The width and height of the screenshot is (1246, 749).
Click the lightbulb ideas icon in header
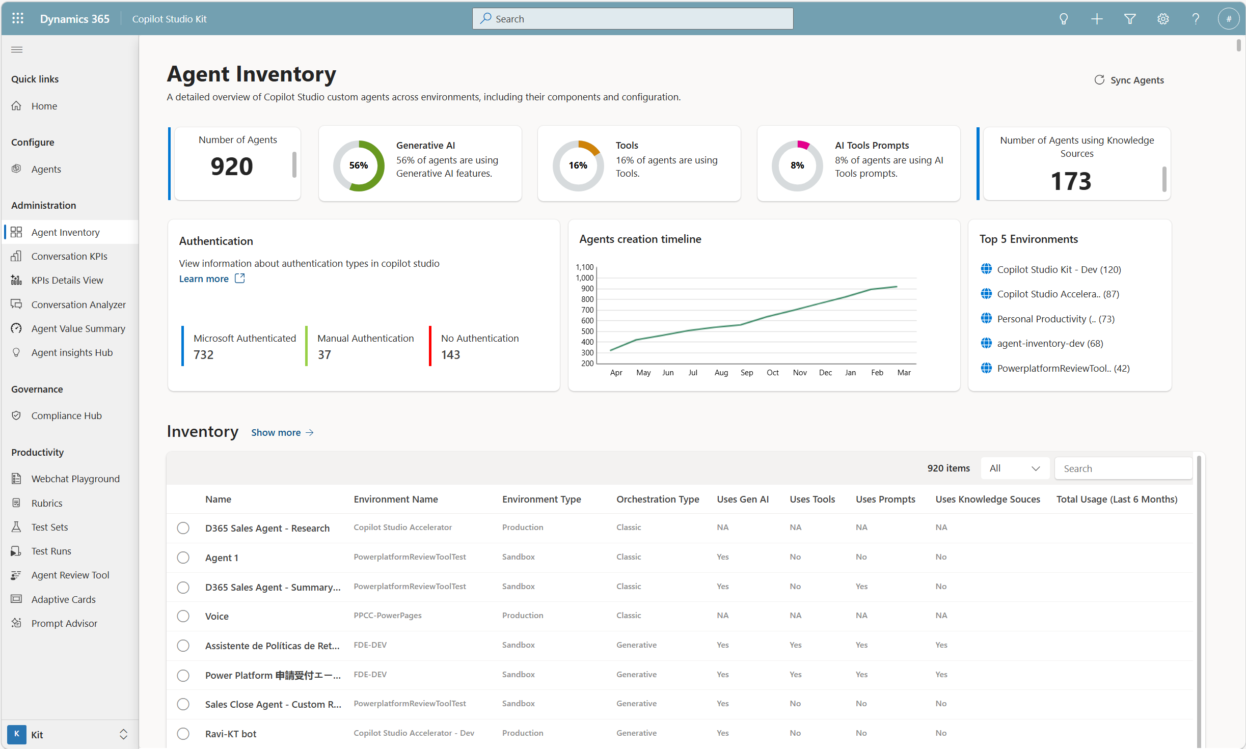pos(1064,19)
